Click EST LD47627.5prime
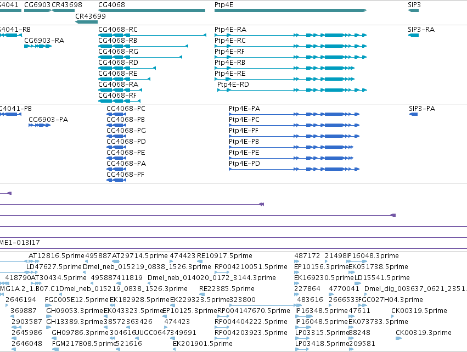The image size is (467, 352). tap(54, 267)
